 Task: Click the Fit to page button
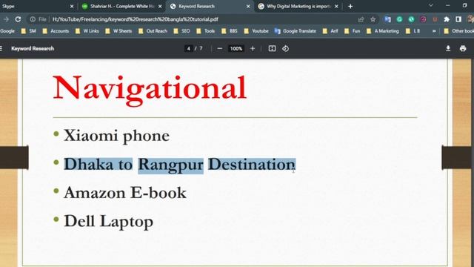(272, 48)
